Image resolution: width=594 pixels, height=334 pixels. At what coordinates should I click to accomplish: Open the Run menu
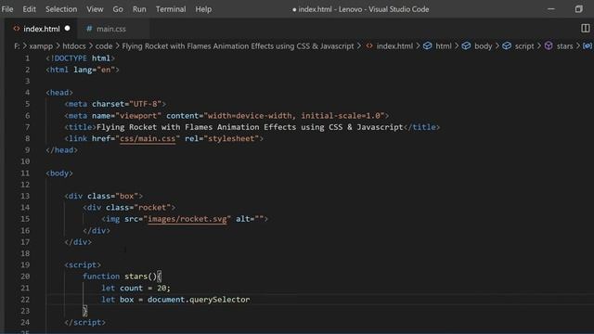[139, 9]
